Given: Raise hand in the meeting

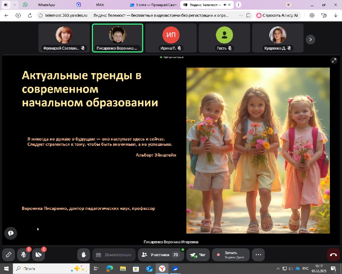Looking at the screenshot, I should (x=84, y=255).
